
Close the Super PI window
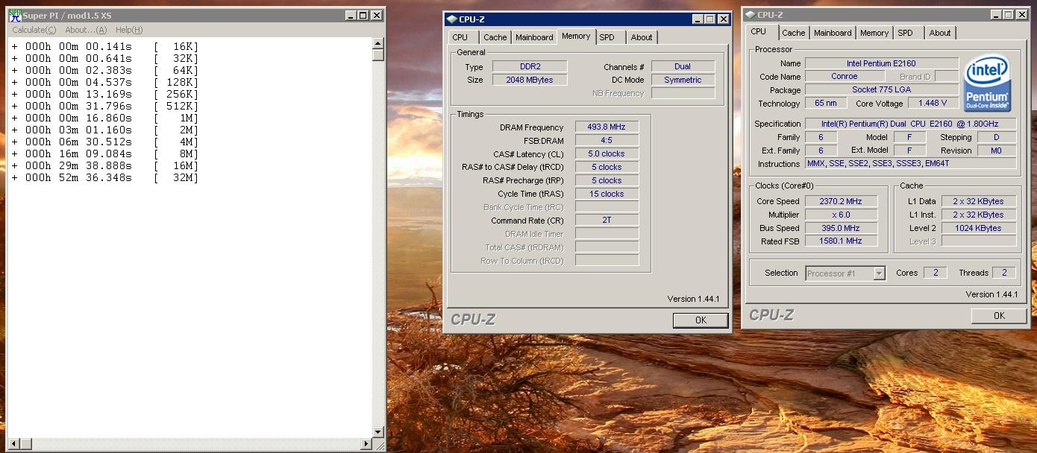[376, 15]
